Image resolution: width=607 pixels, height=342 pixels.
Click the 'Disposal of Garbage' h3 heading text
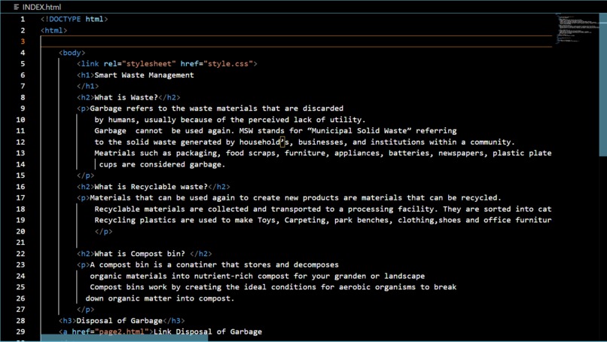click(119, 321)
